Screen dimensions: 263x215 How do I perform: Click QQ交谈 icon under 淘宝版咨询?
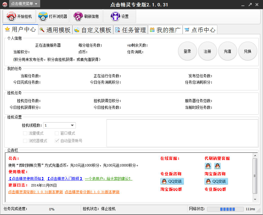pos(216,181)
